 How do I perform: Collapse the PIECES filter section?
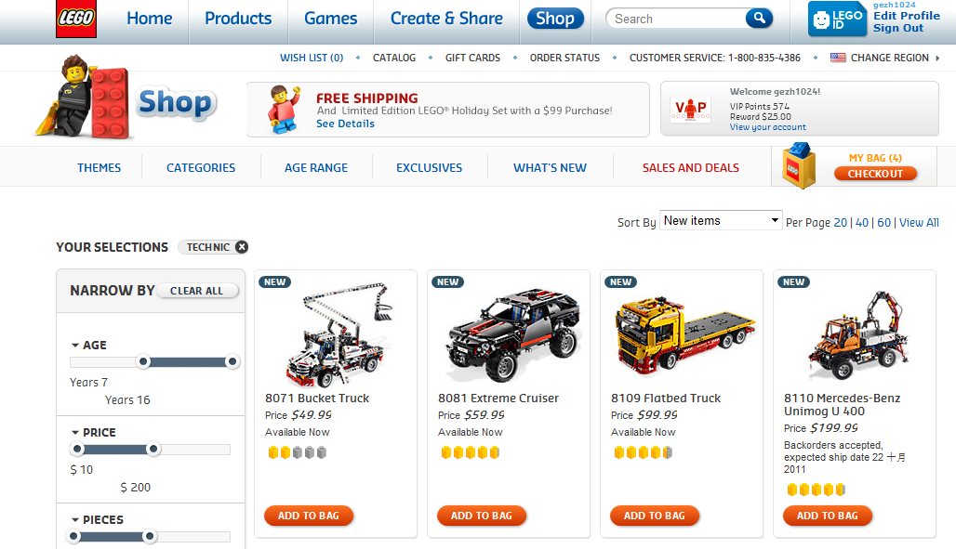pyautogui.click(x=75, y=520)
